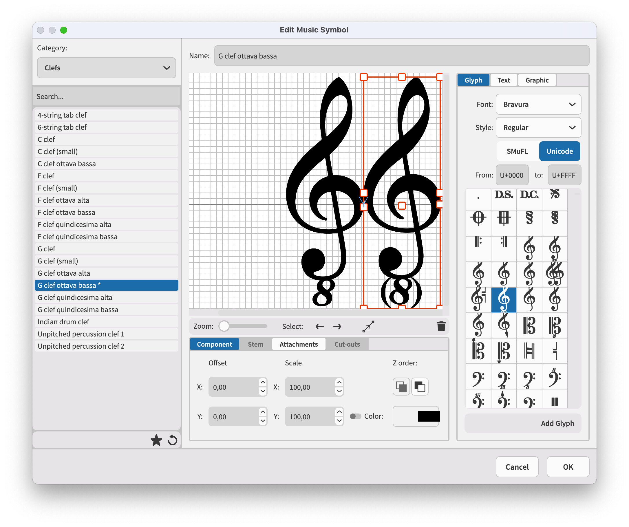Click the bring to front Z order icon
The height and width of the screenshot is (527, 629).
pos(401,387)
